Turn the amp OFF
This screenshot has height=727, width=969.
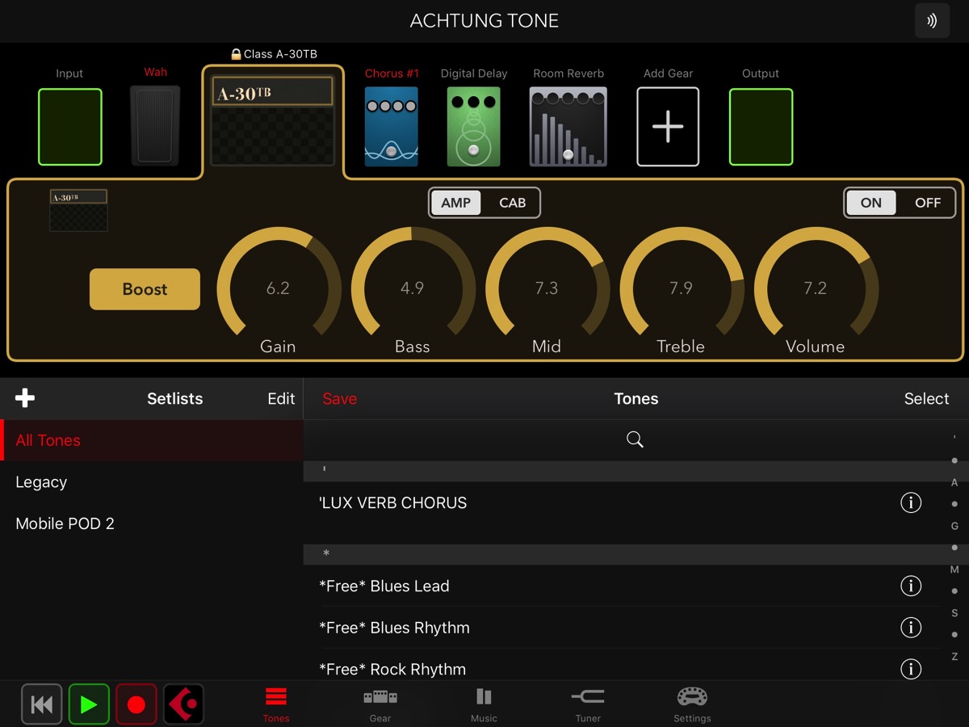coord(928,203)
